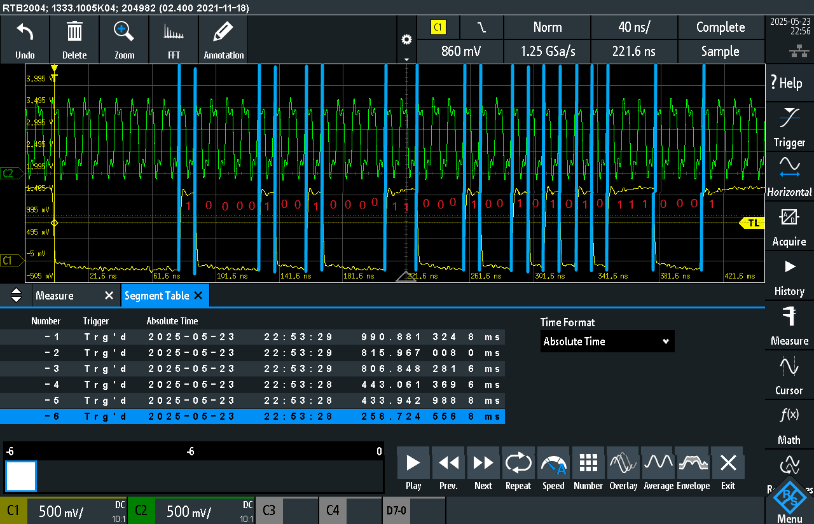Click the Overlay button
The height and width of the screenshot is (524, 814).
[x=623, y=471]
